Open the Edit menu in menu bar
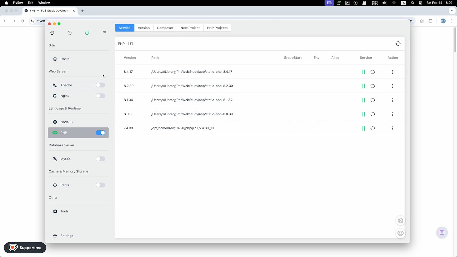 [31, 3]
